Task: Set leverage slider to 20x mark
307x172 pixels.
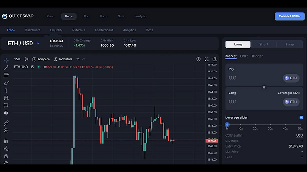Action: tap(255, 125)
